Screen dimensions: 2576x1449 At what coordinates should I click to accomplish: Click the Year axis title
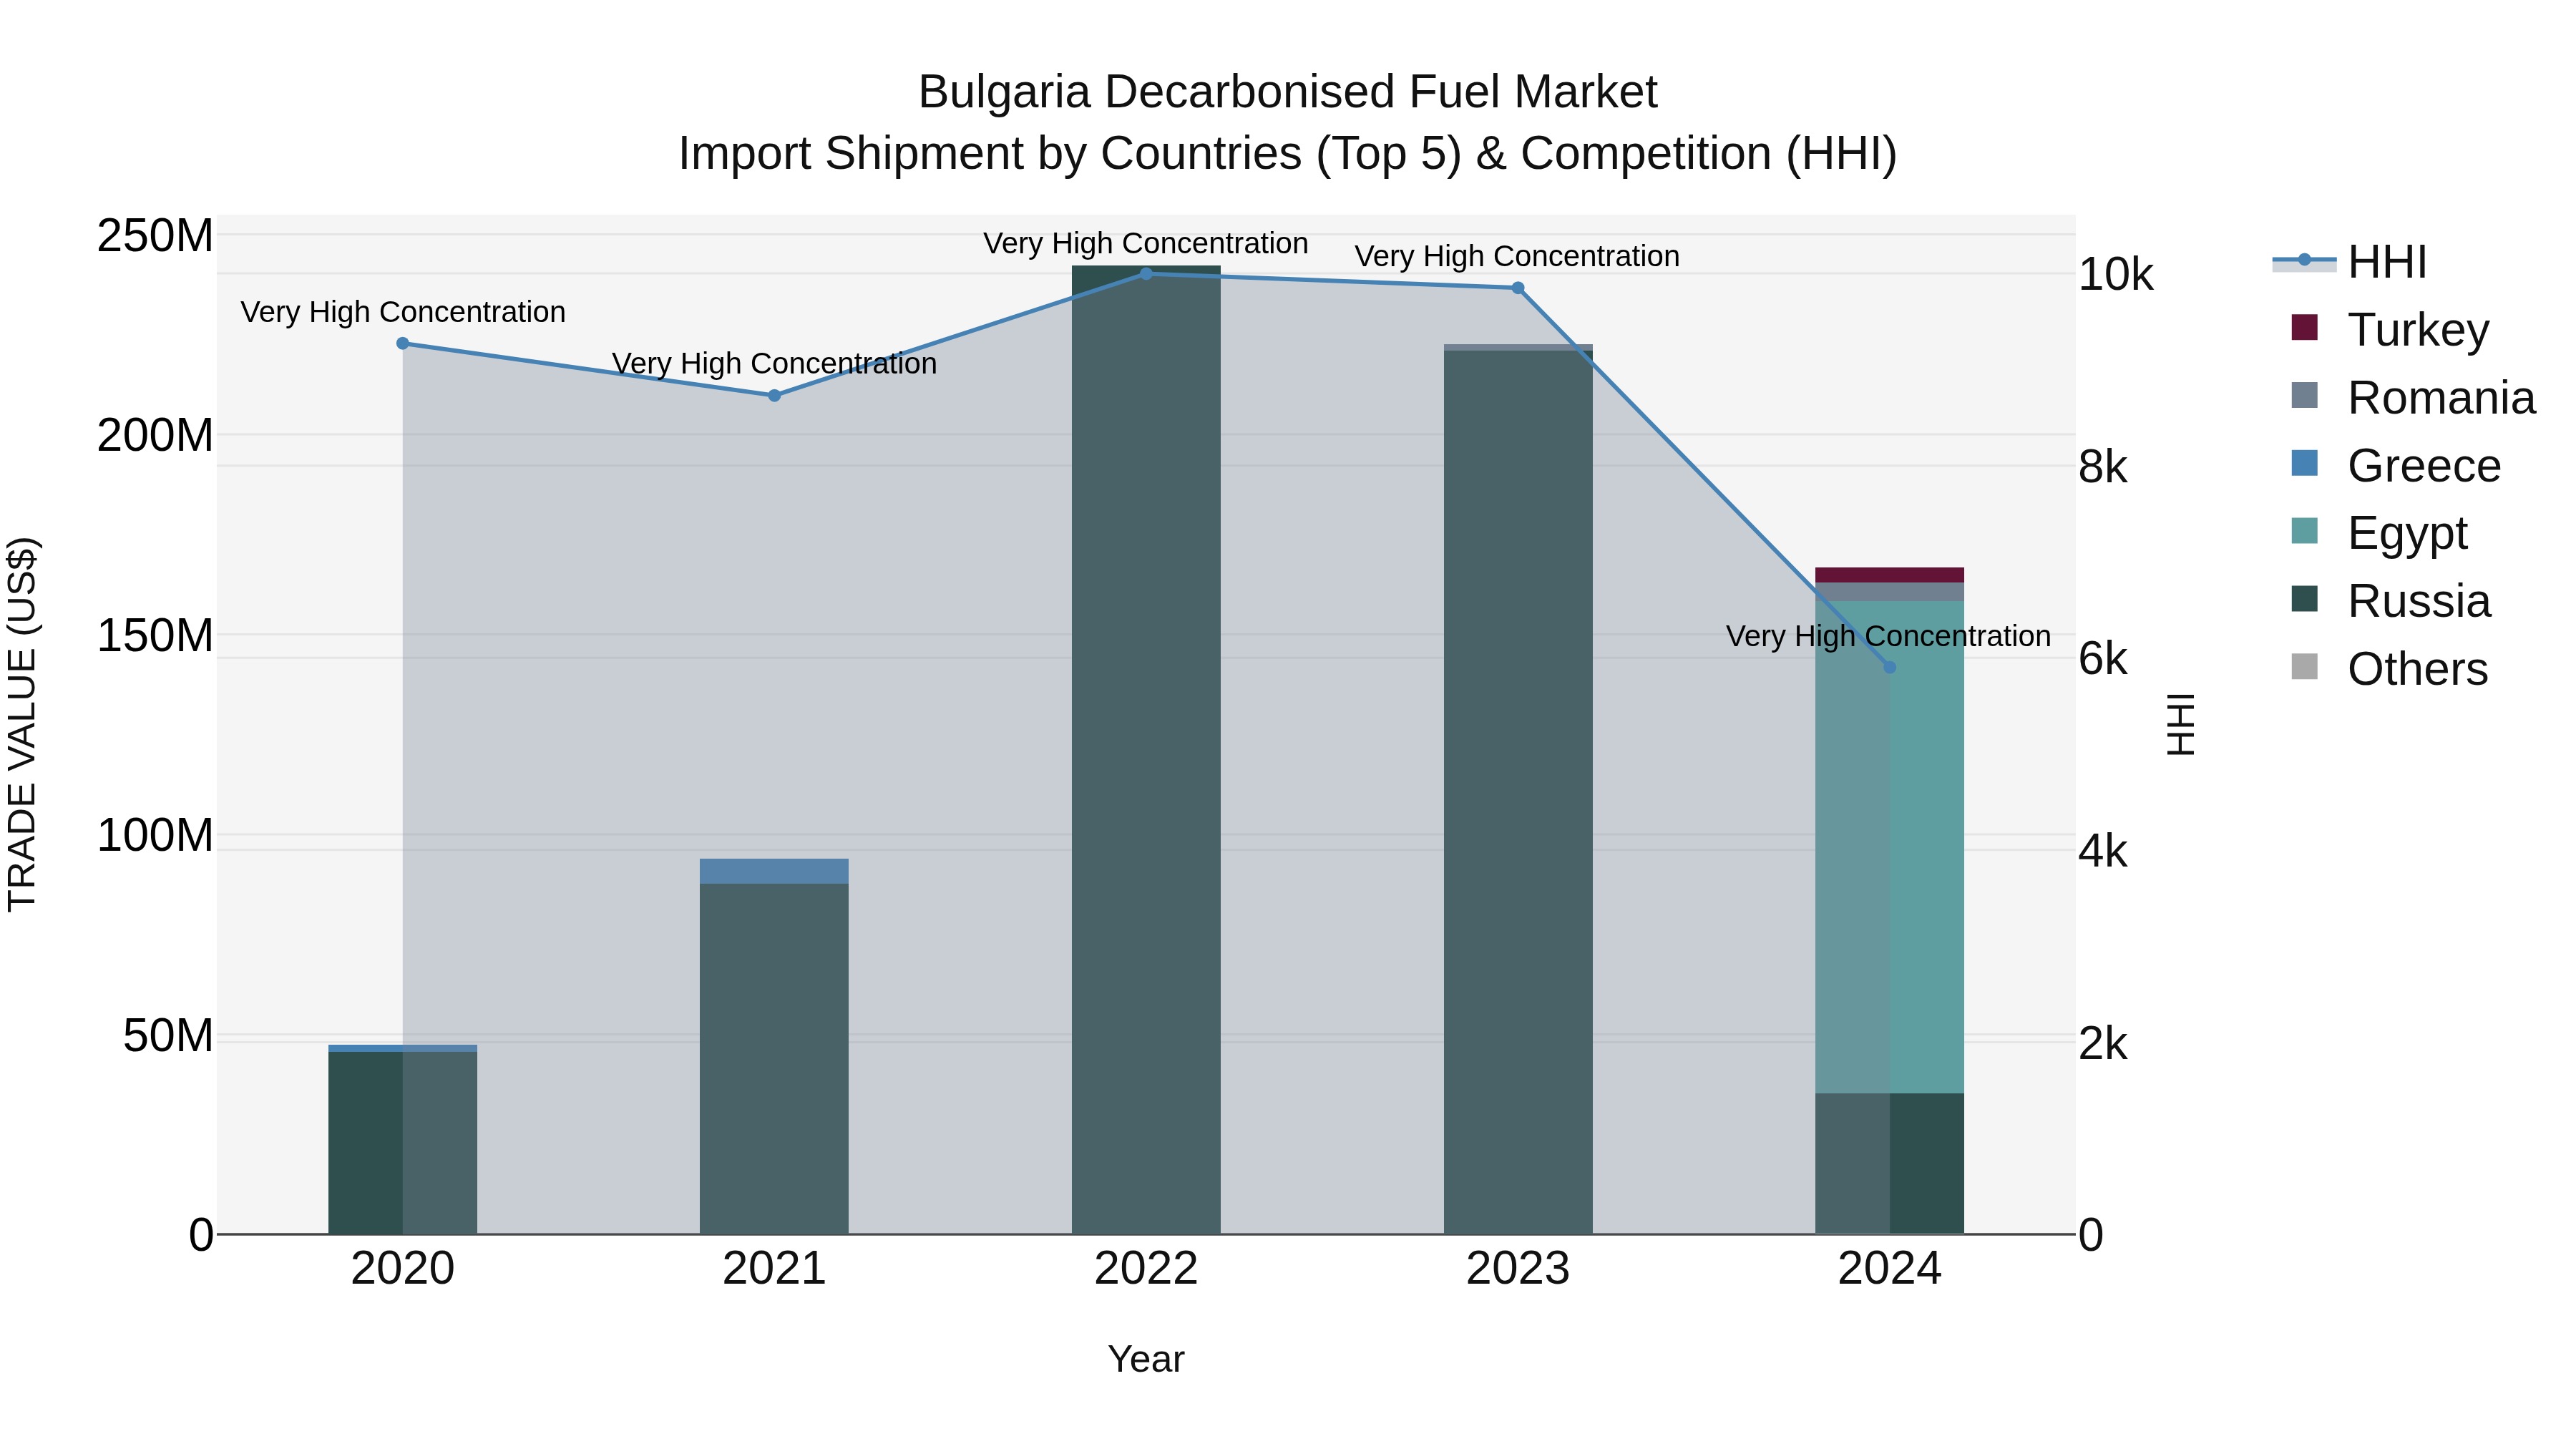[x=1146, y=1359]
